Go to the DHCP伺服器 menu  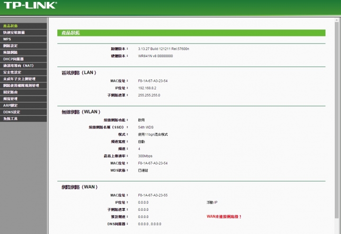coord(23,59)
